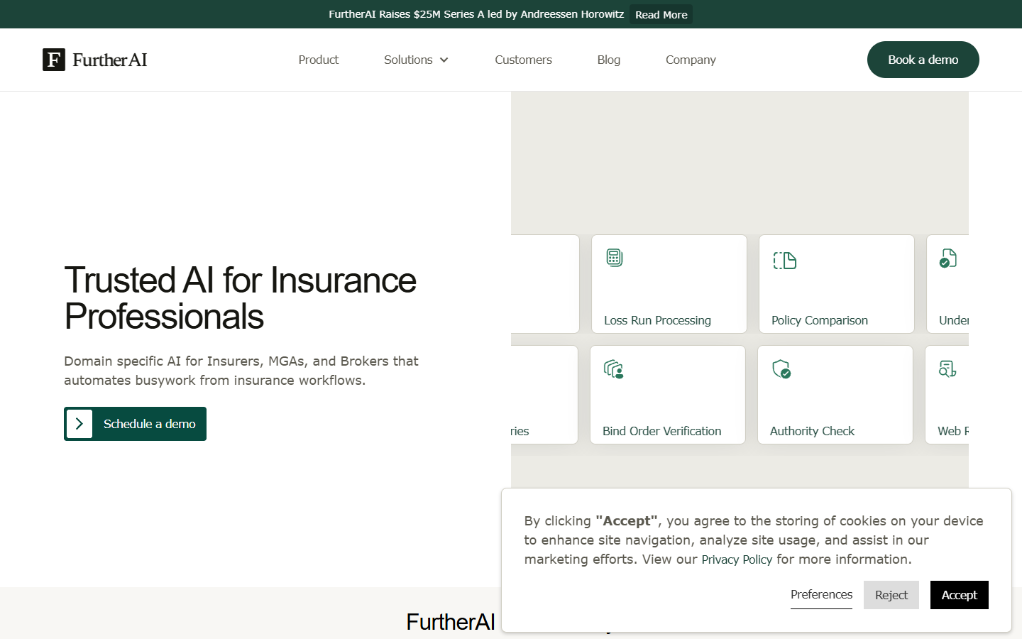
Task: Click the Policy Comparison document icon
Action: (785, 261)
